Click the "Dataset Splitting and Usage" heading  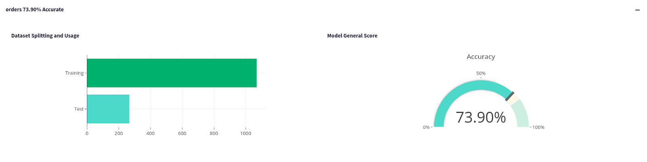45,35
